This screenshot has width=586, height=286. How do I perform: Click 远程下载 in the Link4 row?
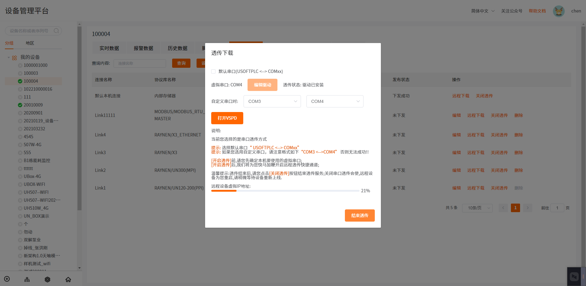(x=476, y=135)
